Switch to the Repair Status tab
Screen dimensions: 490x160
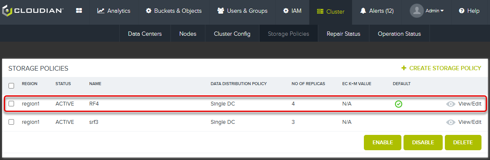pos(343,34)
